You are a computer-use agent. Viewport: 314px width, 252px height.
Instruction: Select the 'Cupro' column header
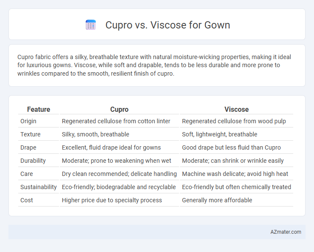(119, 109)
